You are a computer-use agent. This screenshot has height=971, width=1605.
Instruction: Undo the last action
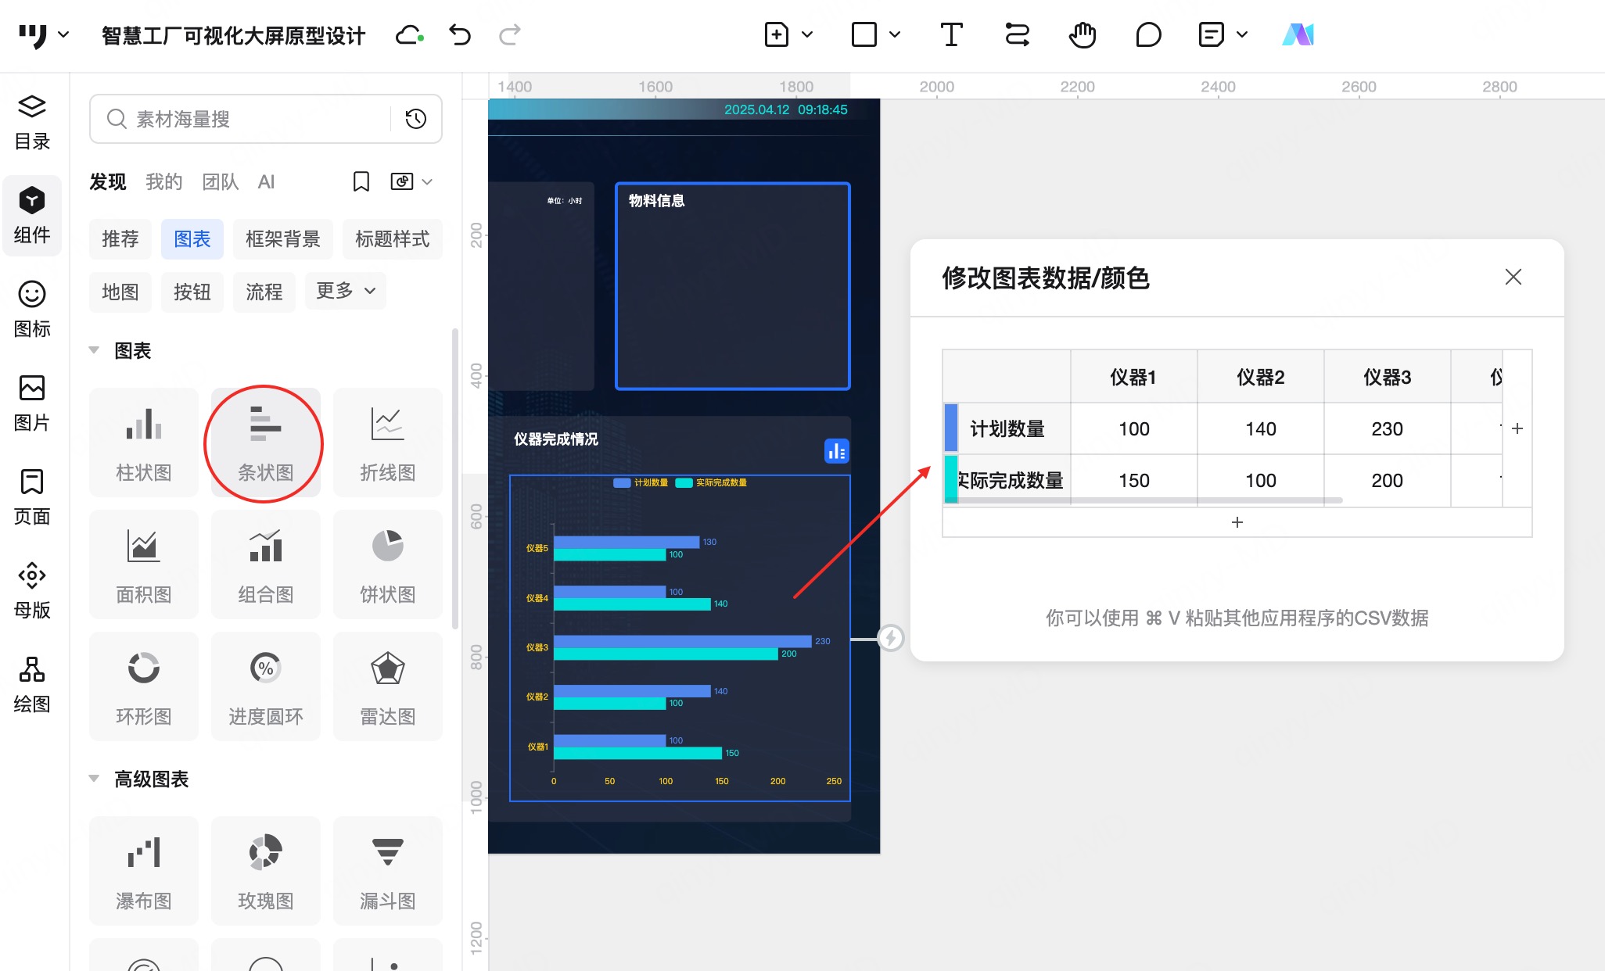click(460, 35)
